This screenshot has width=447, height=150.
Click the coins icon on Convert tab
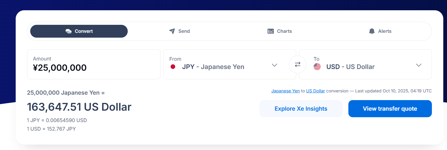pos(68,31)
